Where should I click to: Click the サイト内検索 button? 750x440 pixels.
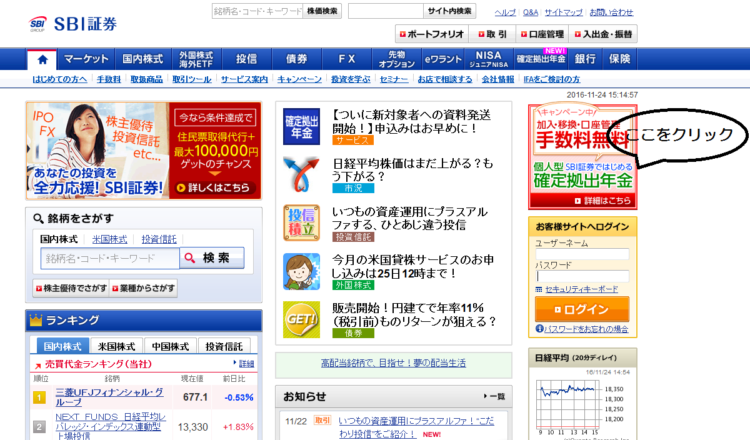(450, 11)
